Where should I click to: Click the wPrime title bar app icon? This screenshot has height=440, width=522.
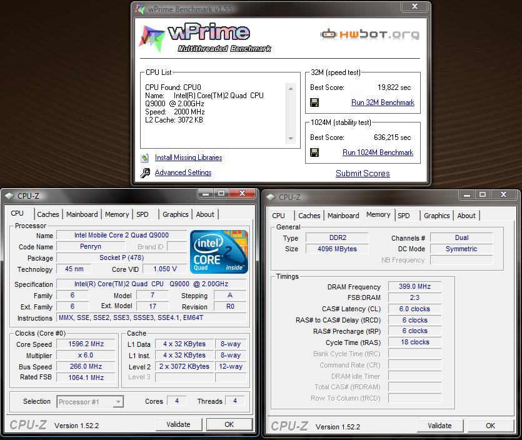140,9
